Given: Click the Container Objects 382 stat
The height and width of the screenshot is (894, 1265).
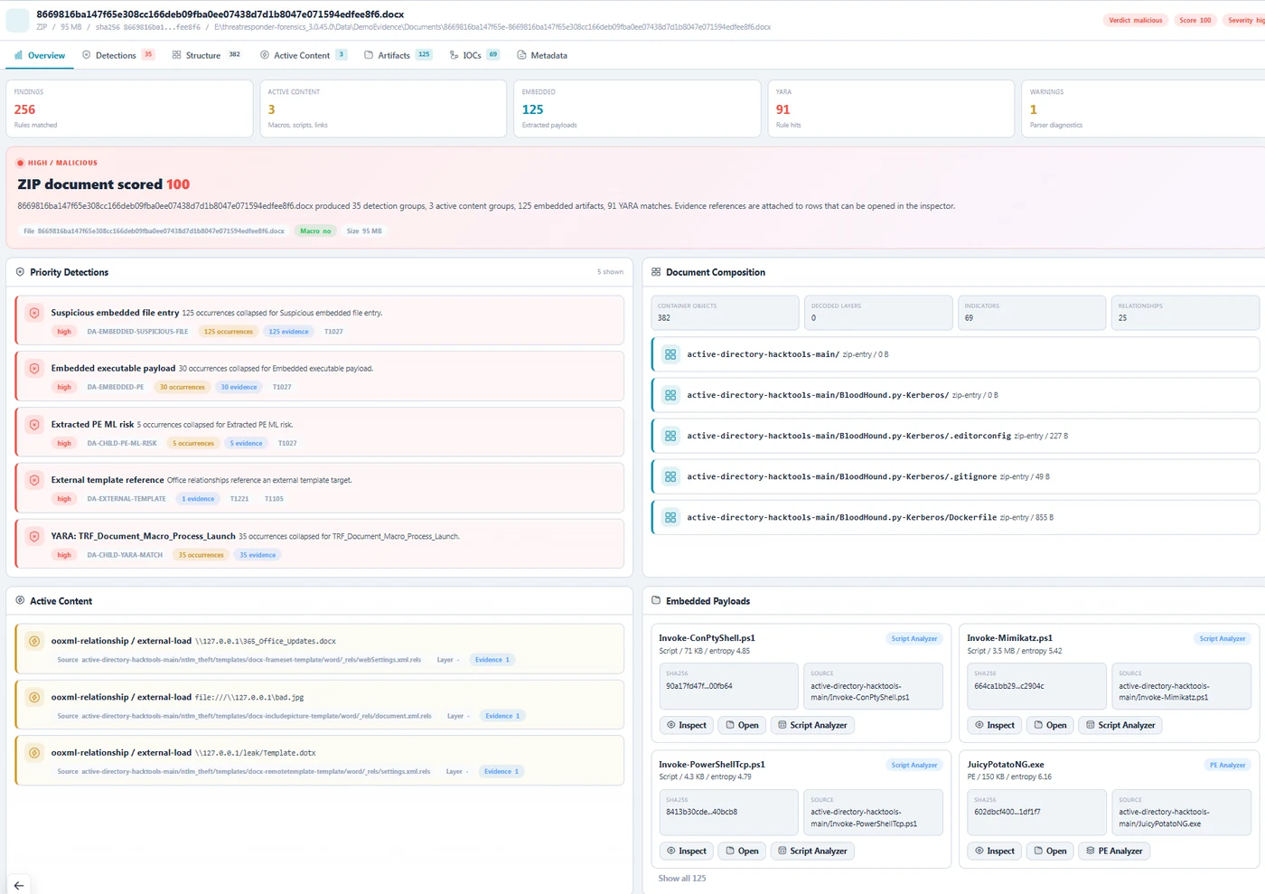Looking at the screenshot, I should (x=725, y=312).
